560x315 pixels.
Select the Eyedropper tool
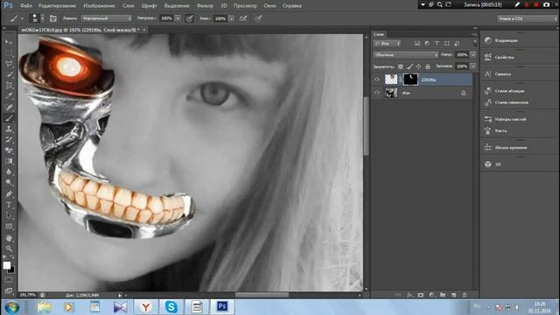click(x=9, y=95)
